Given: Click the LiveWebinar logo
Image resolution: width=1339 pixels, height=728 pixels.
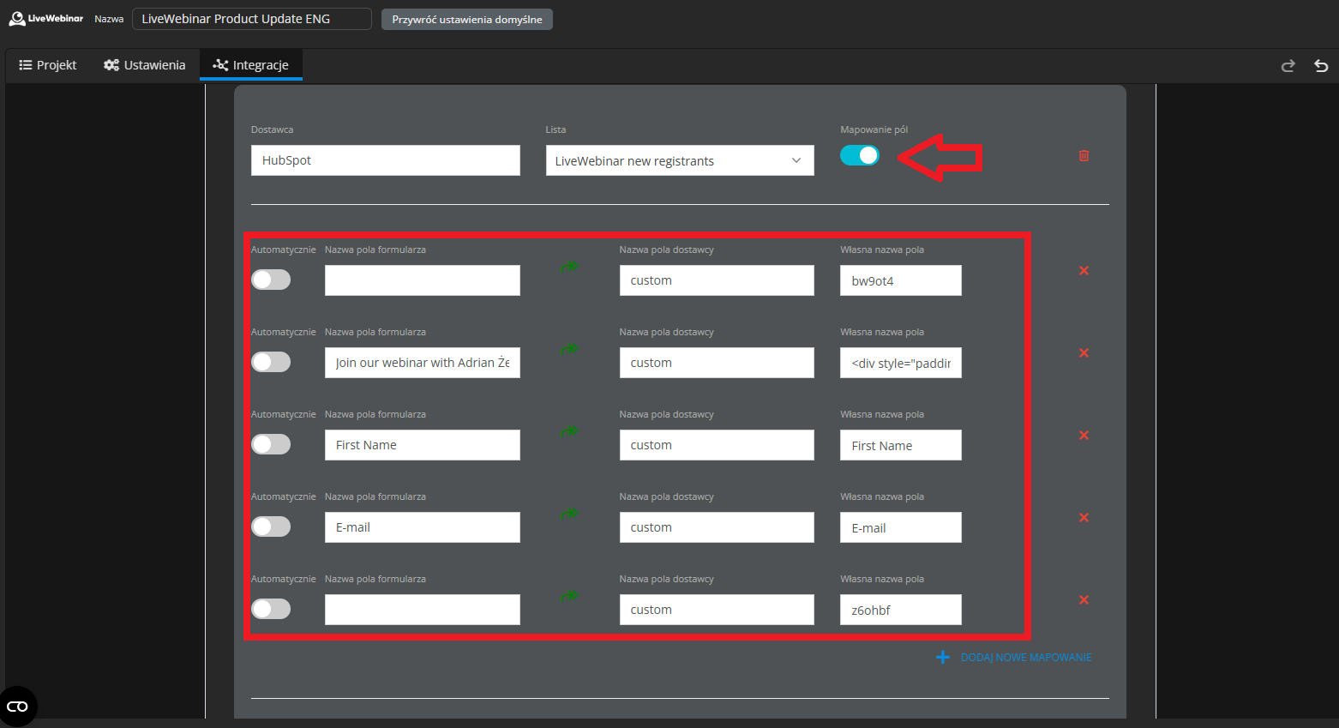Looking at the screenshot, I should click(46, 19).
